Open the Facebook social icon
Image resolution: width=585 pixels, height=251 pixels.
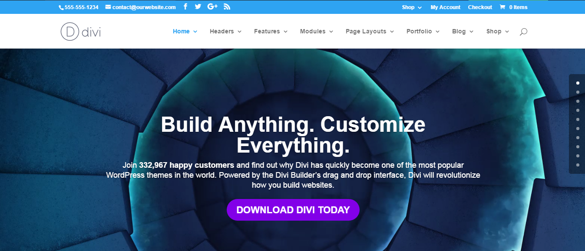185,7
